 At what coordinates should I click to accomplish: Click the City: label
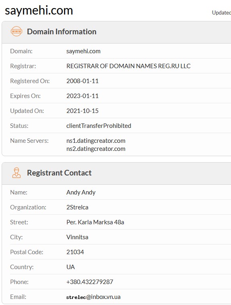16,237
